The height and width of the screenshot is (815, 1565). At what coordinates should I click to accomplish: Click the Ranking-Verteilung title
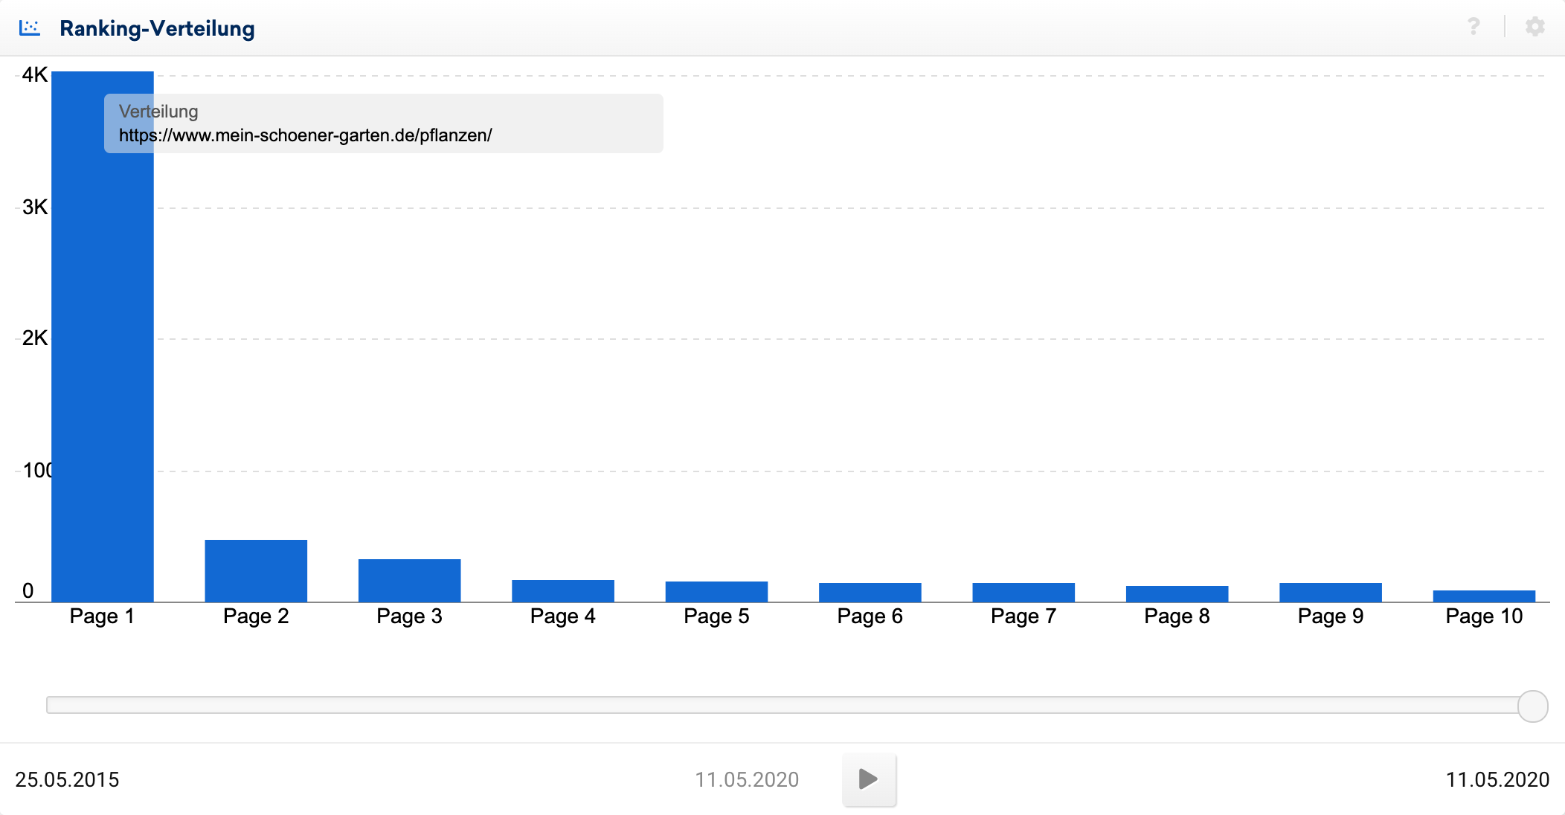click(x=157, y=28)
